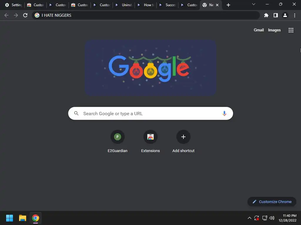This screenshot has height=225, width=301.
Task: Open the profile avatar menu
Action: coord(285,15)
